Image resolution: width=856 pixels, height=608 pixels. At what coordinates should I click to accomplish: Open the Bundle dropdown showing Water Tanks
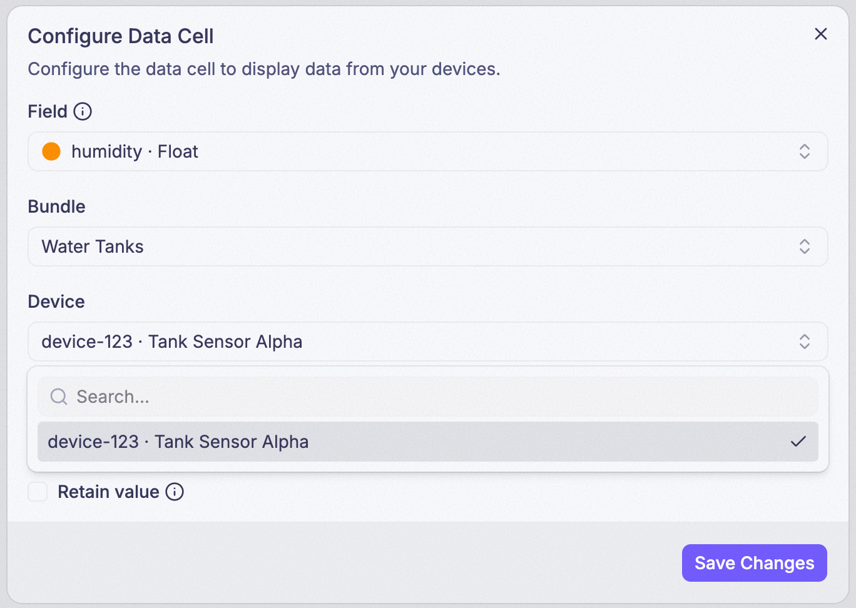click(428, 246)
